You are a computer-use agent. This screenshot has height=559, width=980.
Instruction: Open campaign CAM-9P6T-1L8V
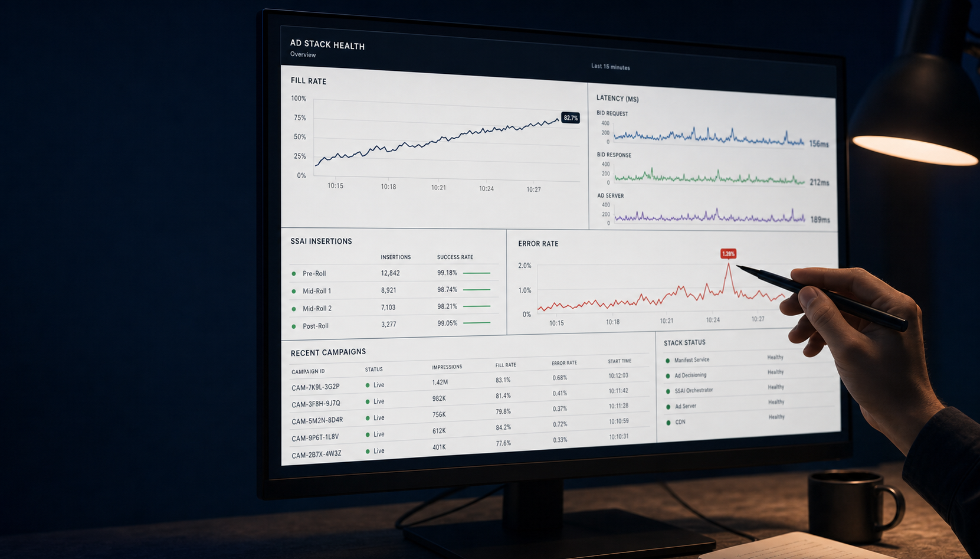(x=315, y=437)
